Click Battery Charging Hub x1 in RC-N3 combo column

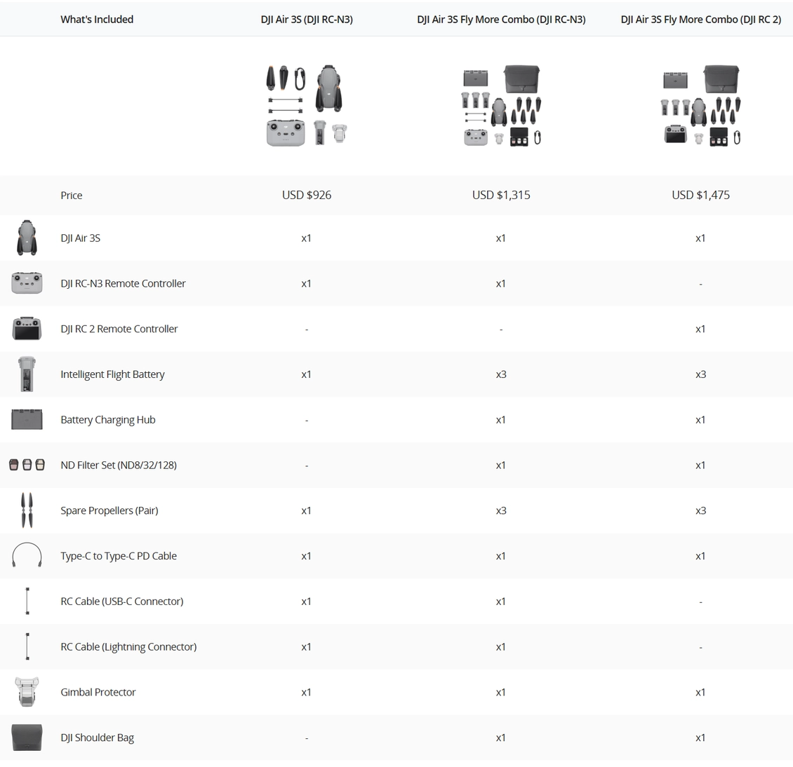coord(500,420)
